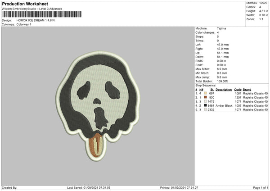Click the 'Code' column header
The image size is (270, 191).
point(238,90)
